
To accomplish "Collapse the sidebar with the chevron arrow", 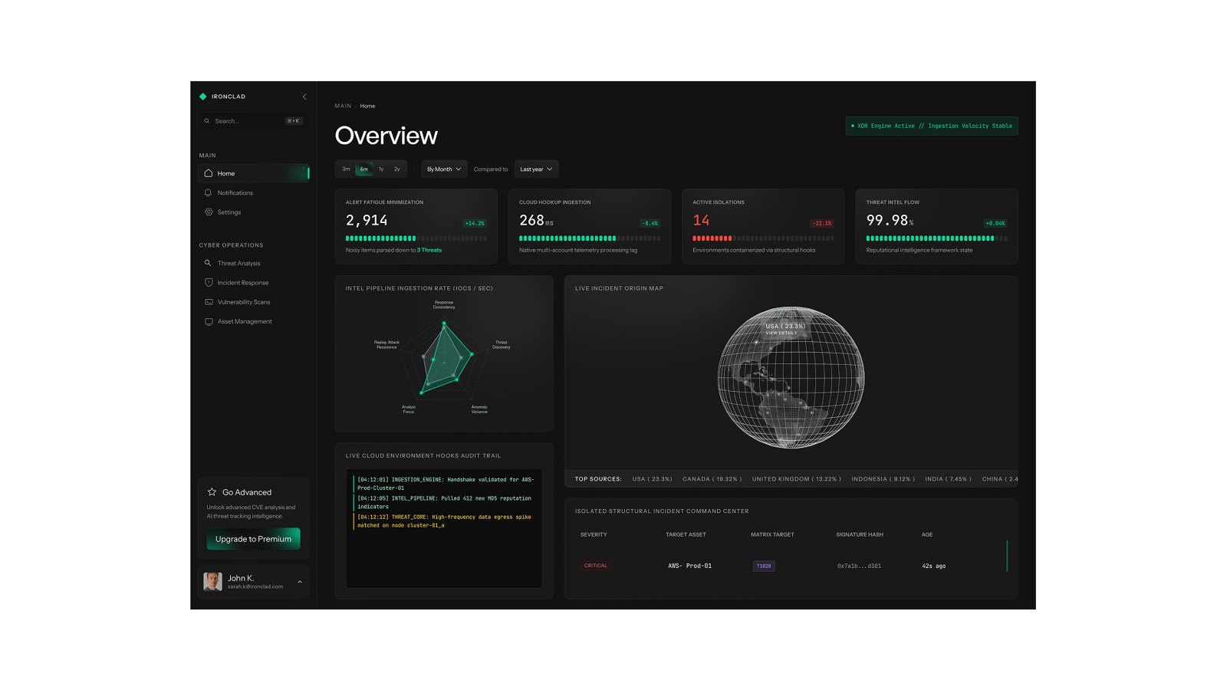I will pos(304,97).
